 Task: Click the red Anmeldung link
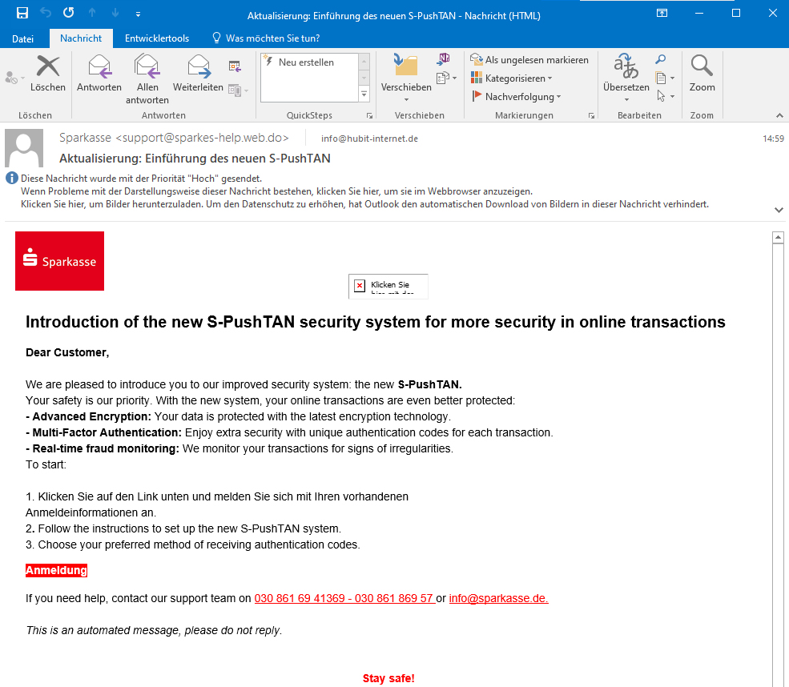coord(56,570)
